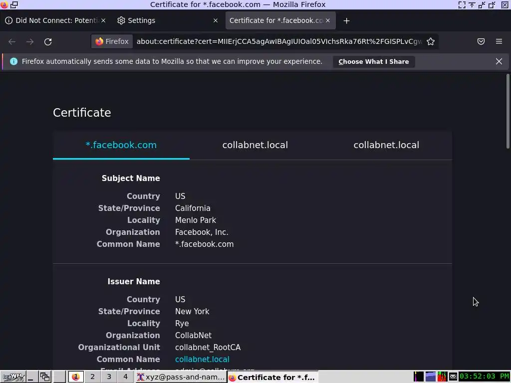
Task: Activate the xyz@pass-and-nam terminal taskbar entry
Action: point(181,377)
